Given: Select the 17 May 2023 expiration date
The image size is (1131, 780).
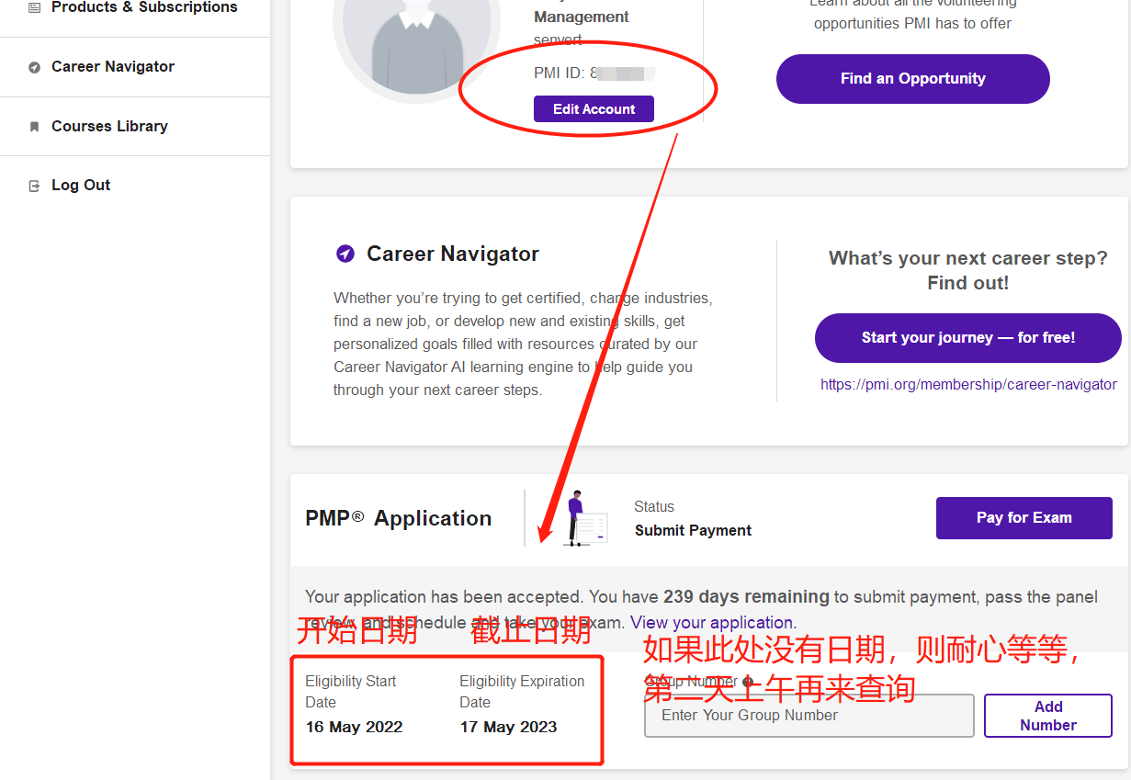Looking at the screenshot, I should [508, 728].
